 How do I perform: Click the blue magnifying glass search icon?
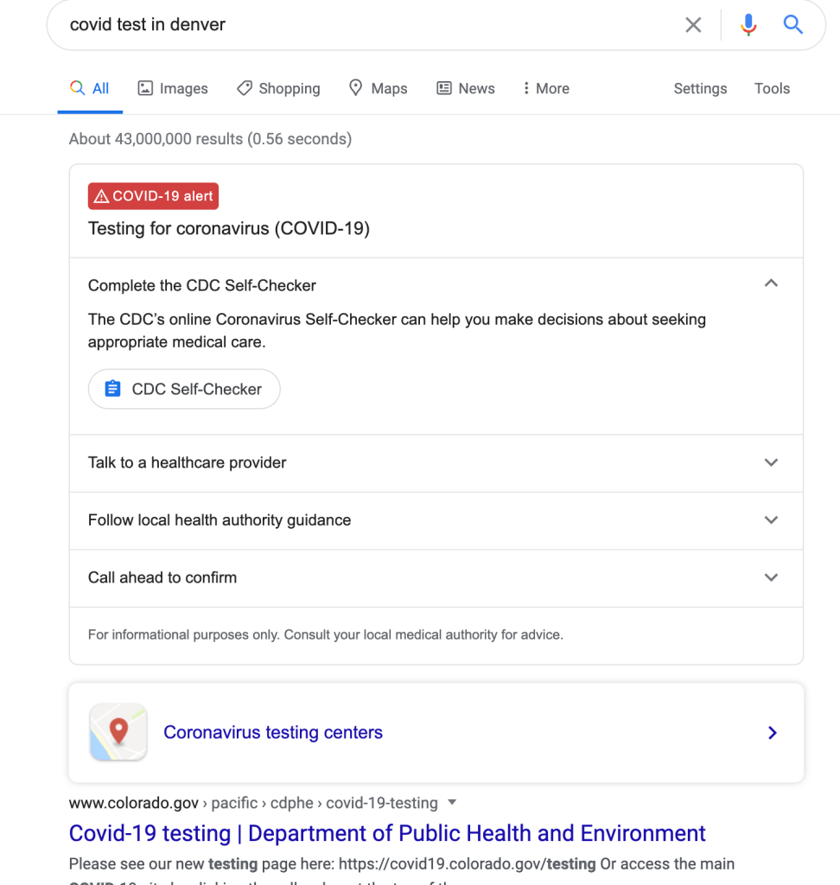793,25
